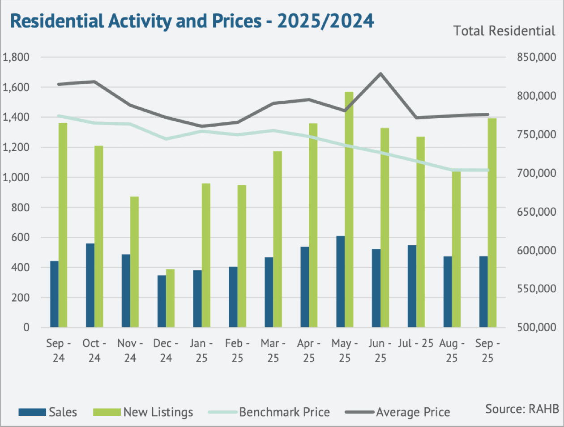Click the Sales legend text label

tap(63, 412)
